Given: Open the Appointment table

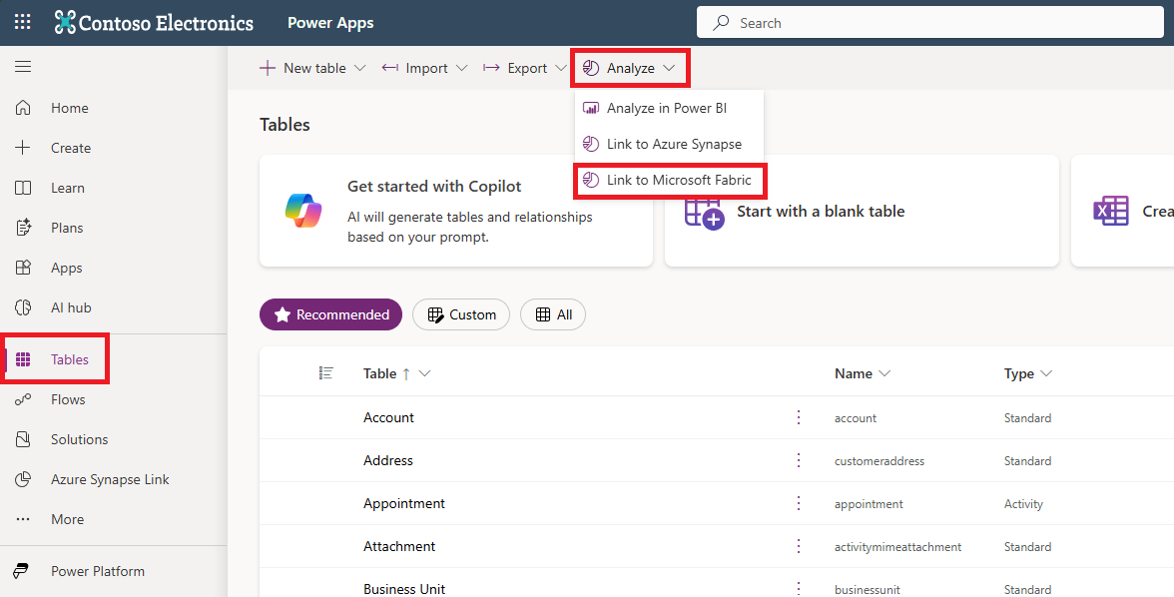Looking at the screenshot, I should pos(404,503).
